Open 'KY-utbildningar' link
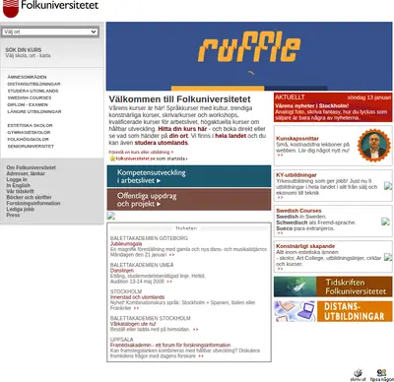The width and height of the screenshot is (394, 382). point(296,175)
